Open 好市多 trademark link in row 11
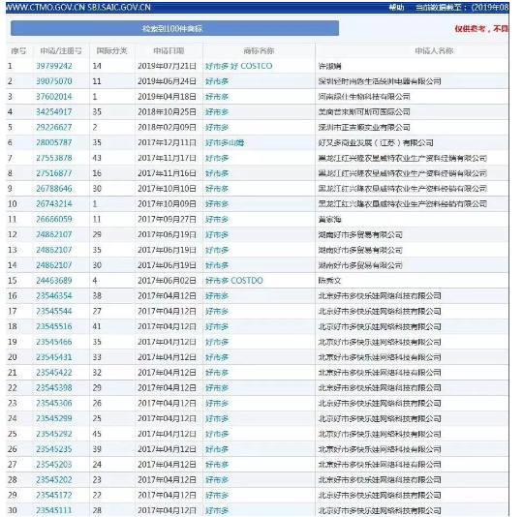Screen dimensions: 523x517 217,220
